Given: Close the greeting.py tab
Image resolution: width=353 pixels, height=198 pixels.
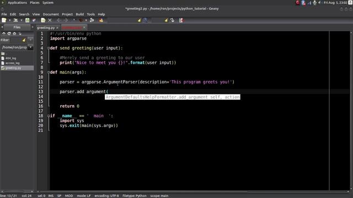Looking at the screenshot, I should tap(57, 28).
